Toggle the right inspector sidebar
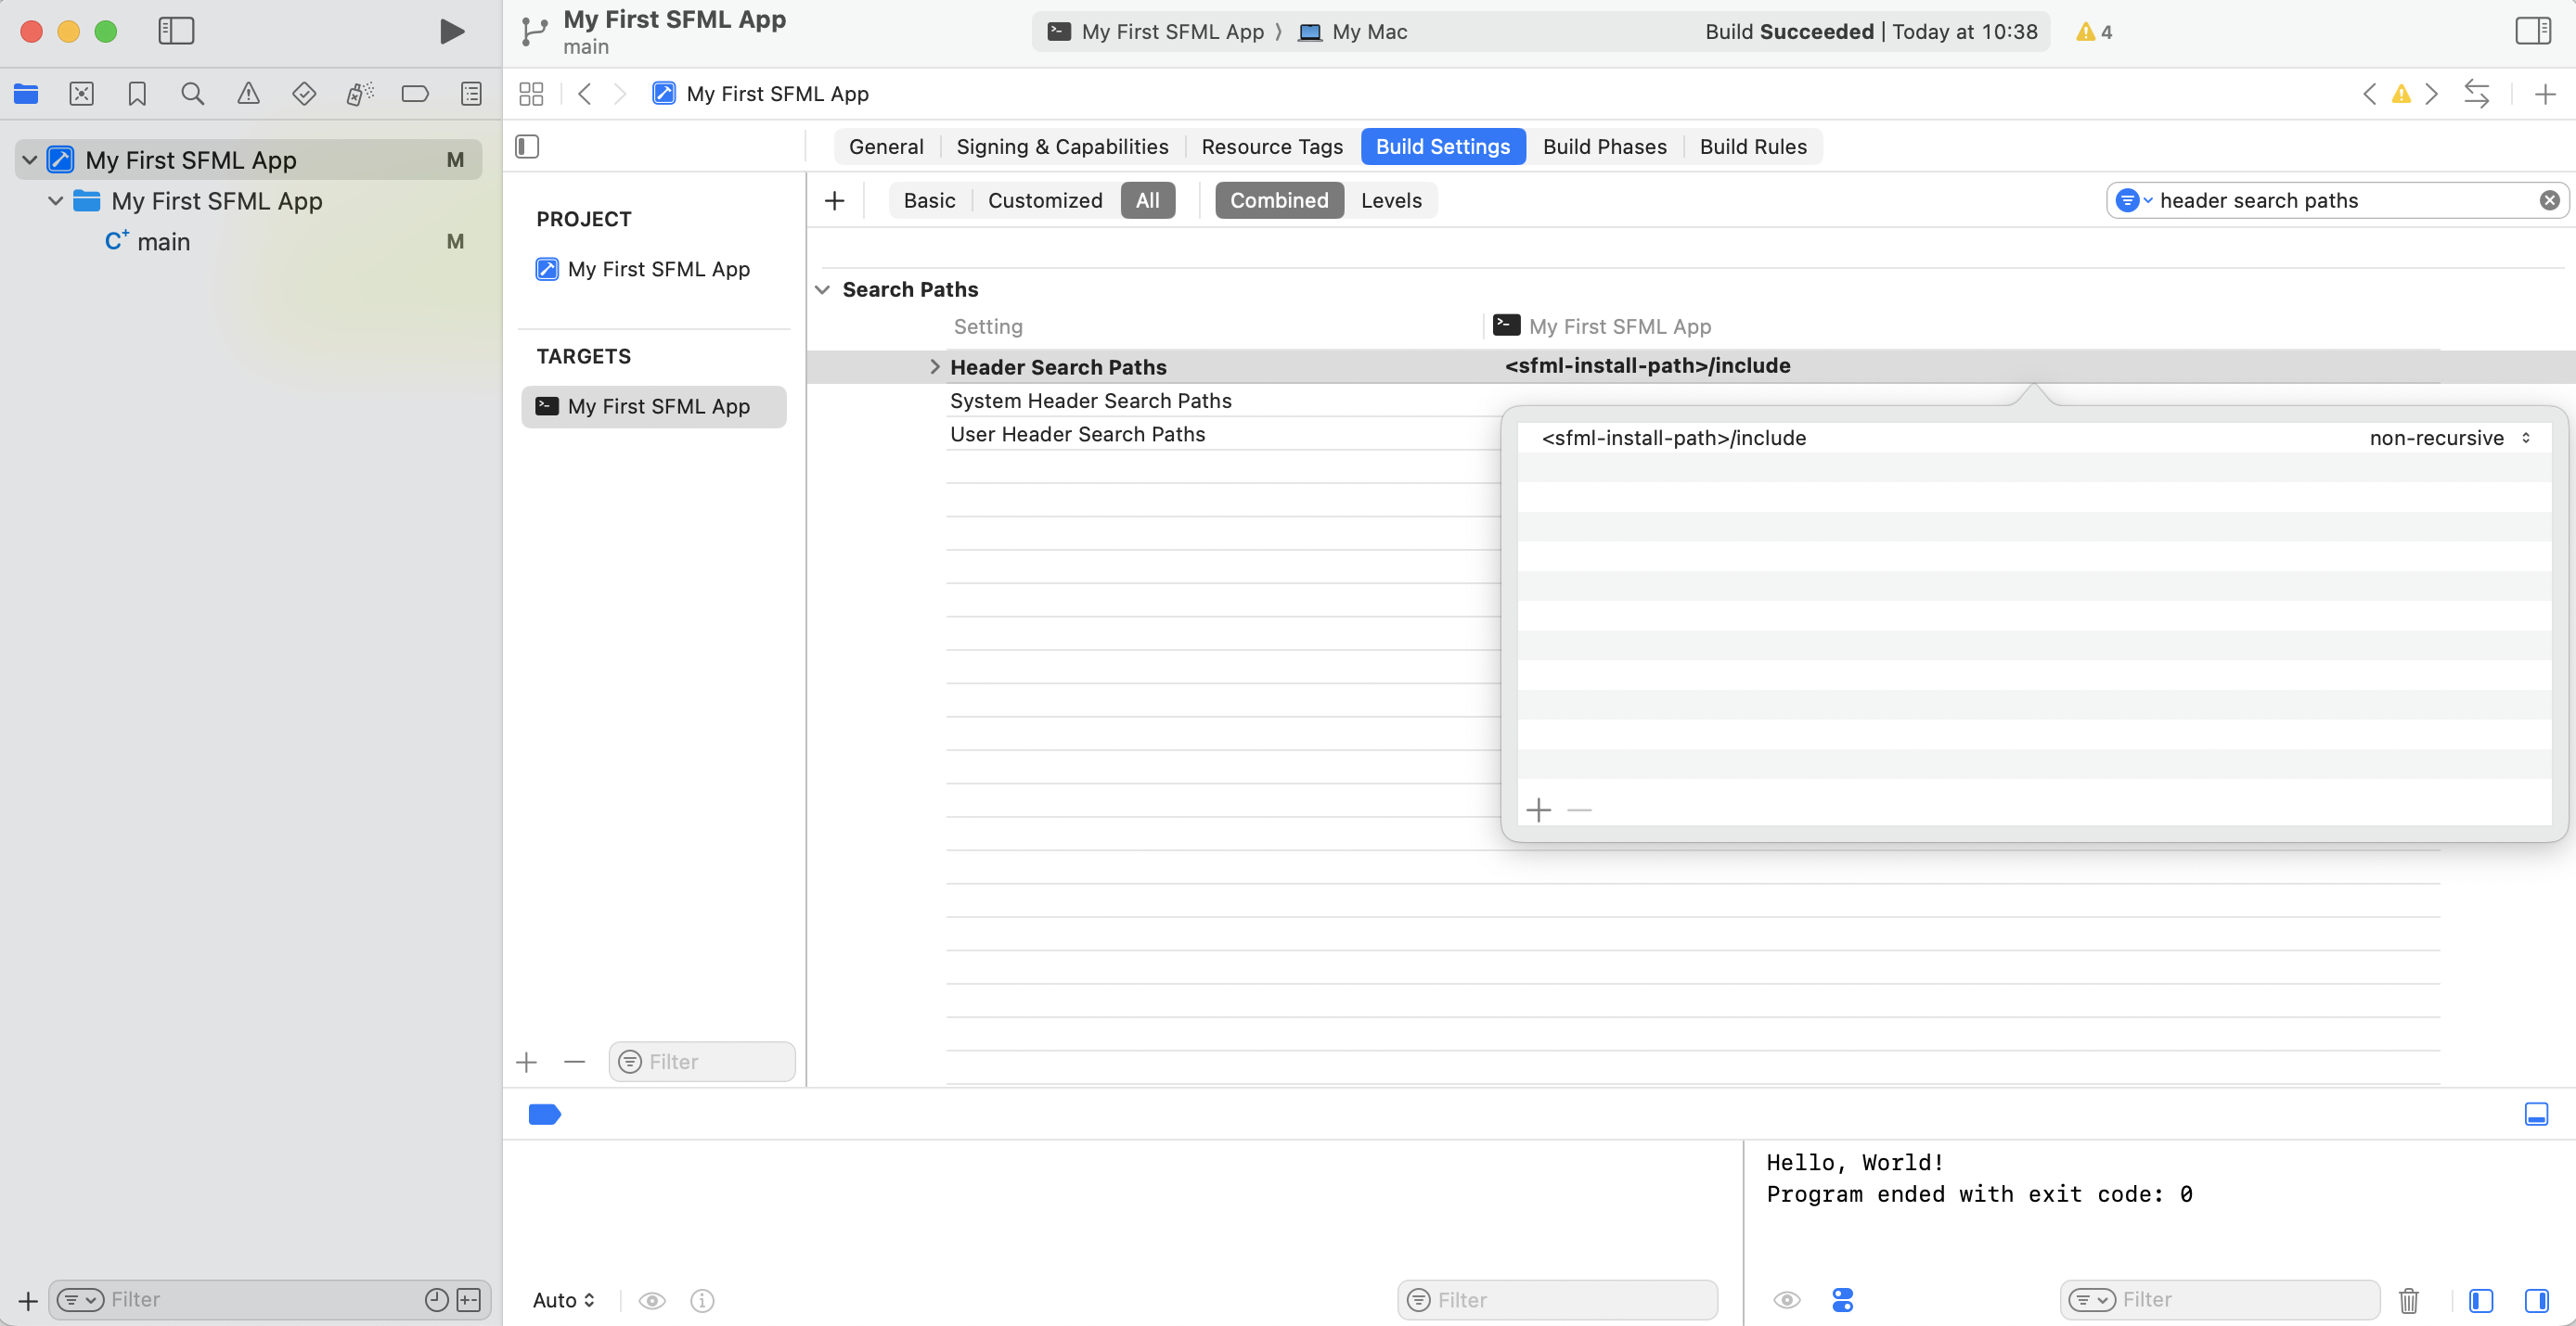This screenshot has height=1326, width=2576. click(x=2532, y=30)
